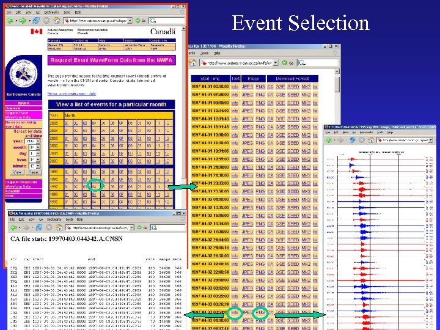The height and width of the screenshot is (330, 440).
Task: Expand URL history in the PNG image window
Action: (430, 140)
